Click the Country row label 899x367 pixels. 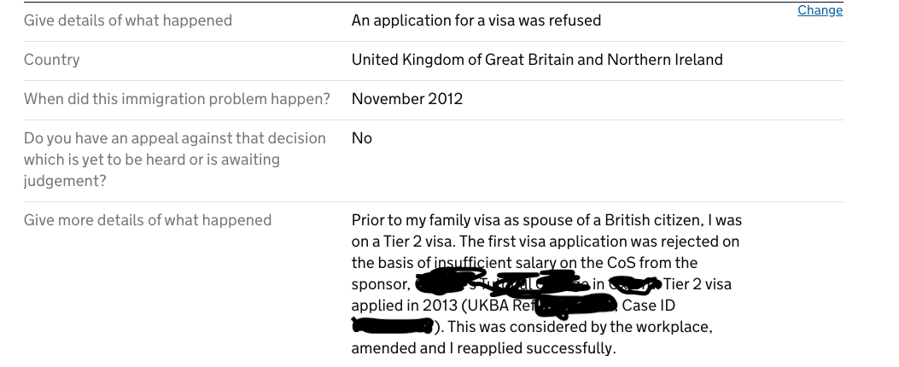point(52,60)
